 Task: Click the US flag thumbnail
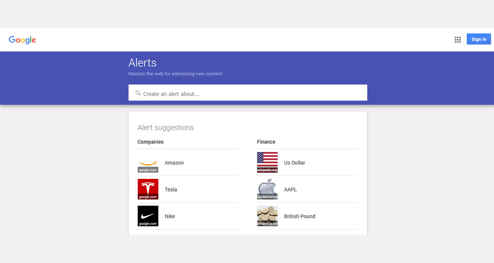coord(267,162)
